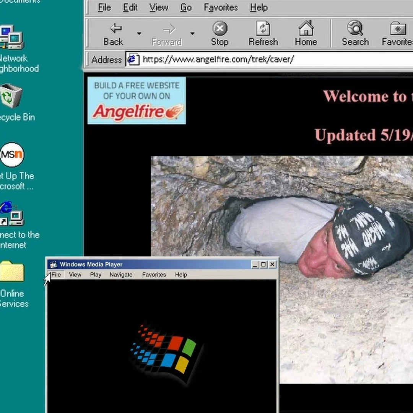Click the Forward arrow button
The image size is (413, 413).
(x=167, y=34)
